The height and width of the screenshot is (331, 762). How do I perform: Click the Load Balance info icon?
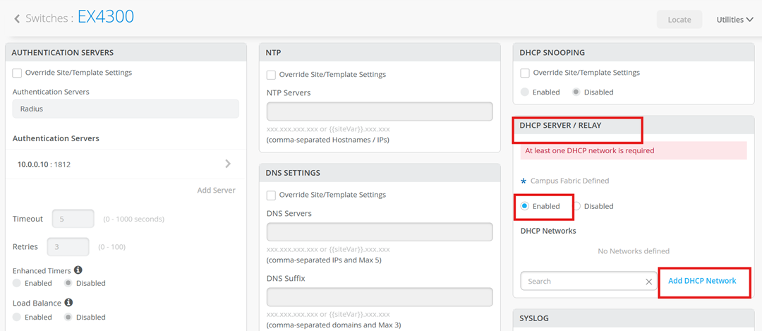[68, 303]
